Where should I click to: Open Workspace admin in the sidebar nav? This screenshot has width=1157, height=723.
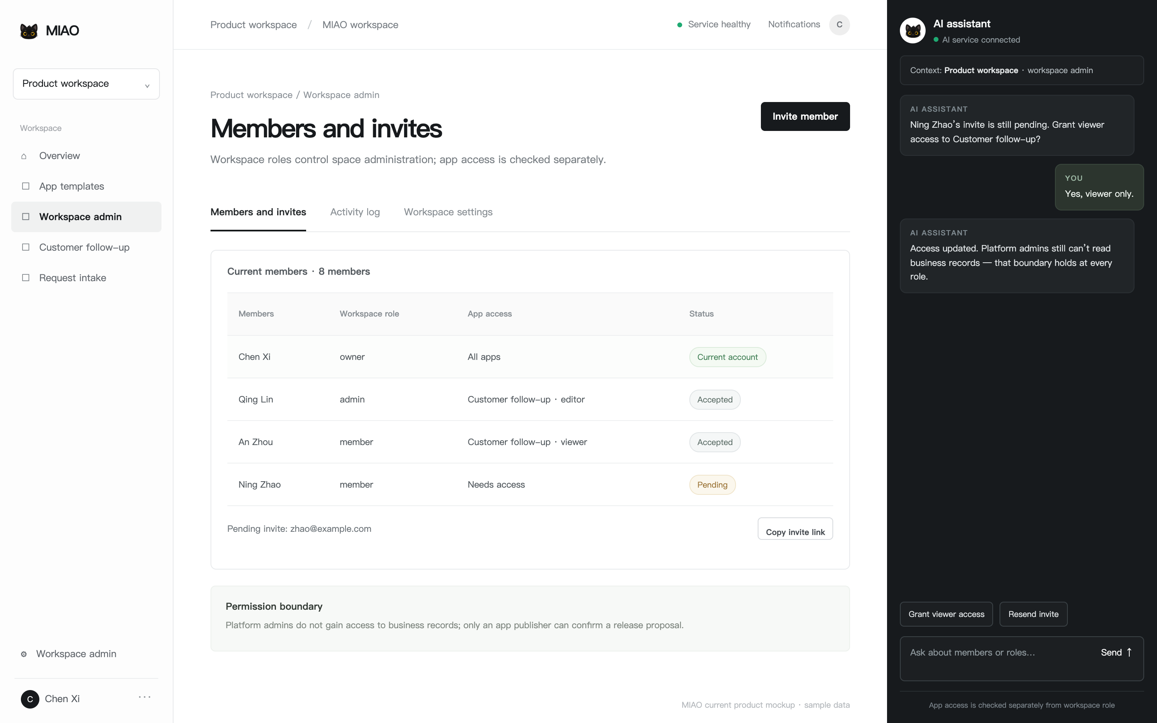(x=86, y=217)
